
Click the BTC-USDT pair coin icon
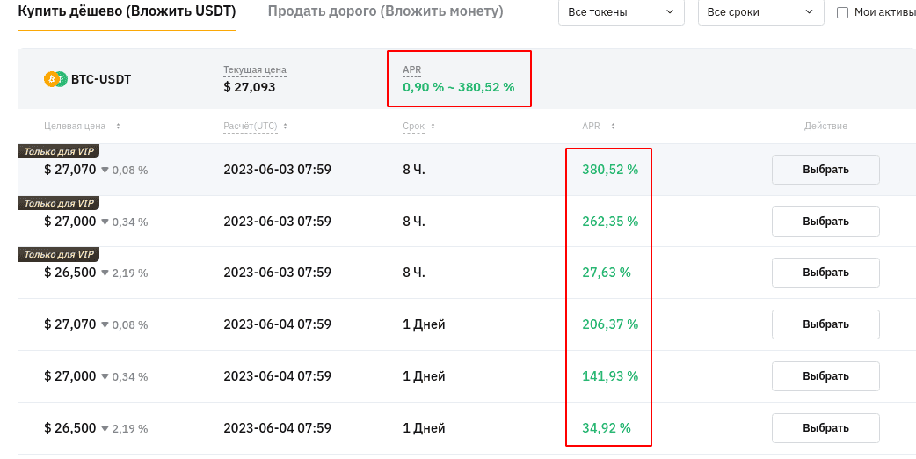[56, 79]
